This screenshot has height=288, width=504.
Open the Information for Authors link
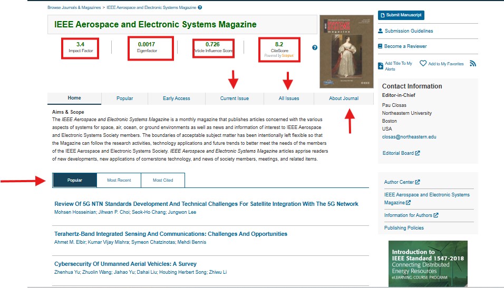[x=408, y=215]
